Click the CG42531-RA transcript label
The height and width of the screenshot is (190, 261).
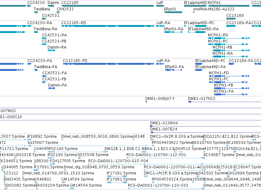tap(54, 35)
